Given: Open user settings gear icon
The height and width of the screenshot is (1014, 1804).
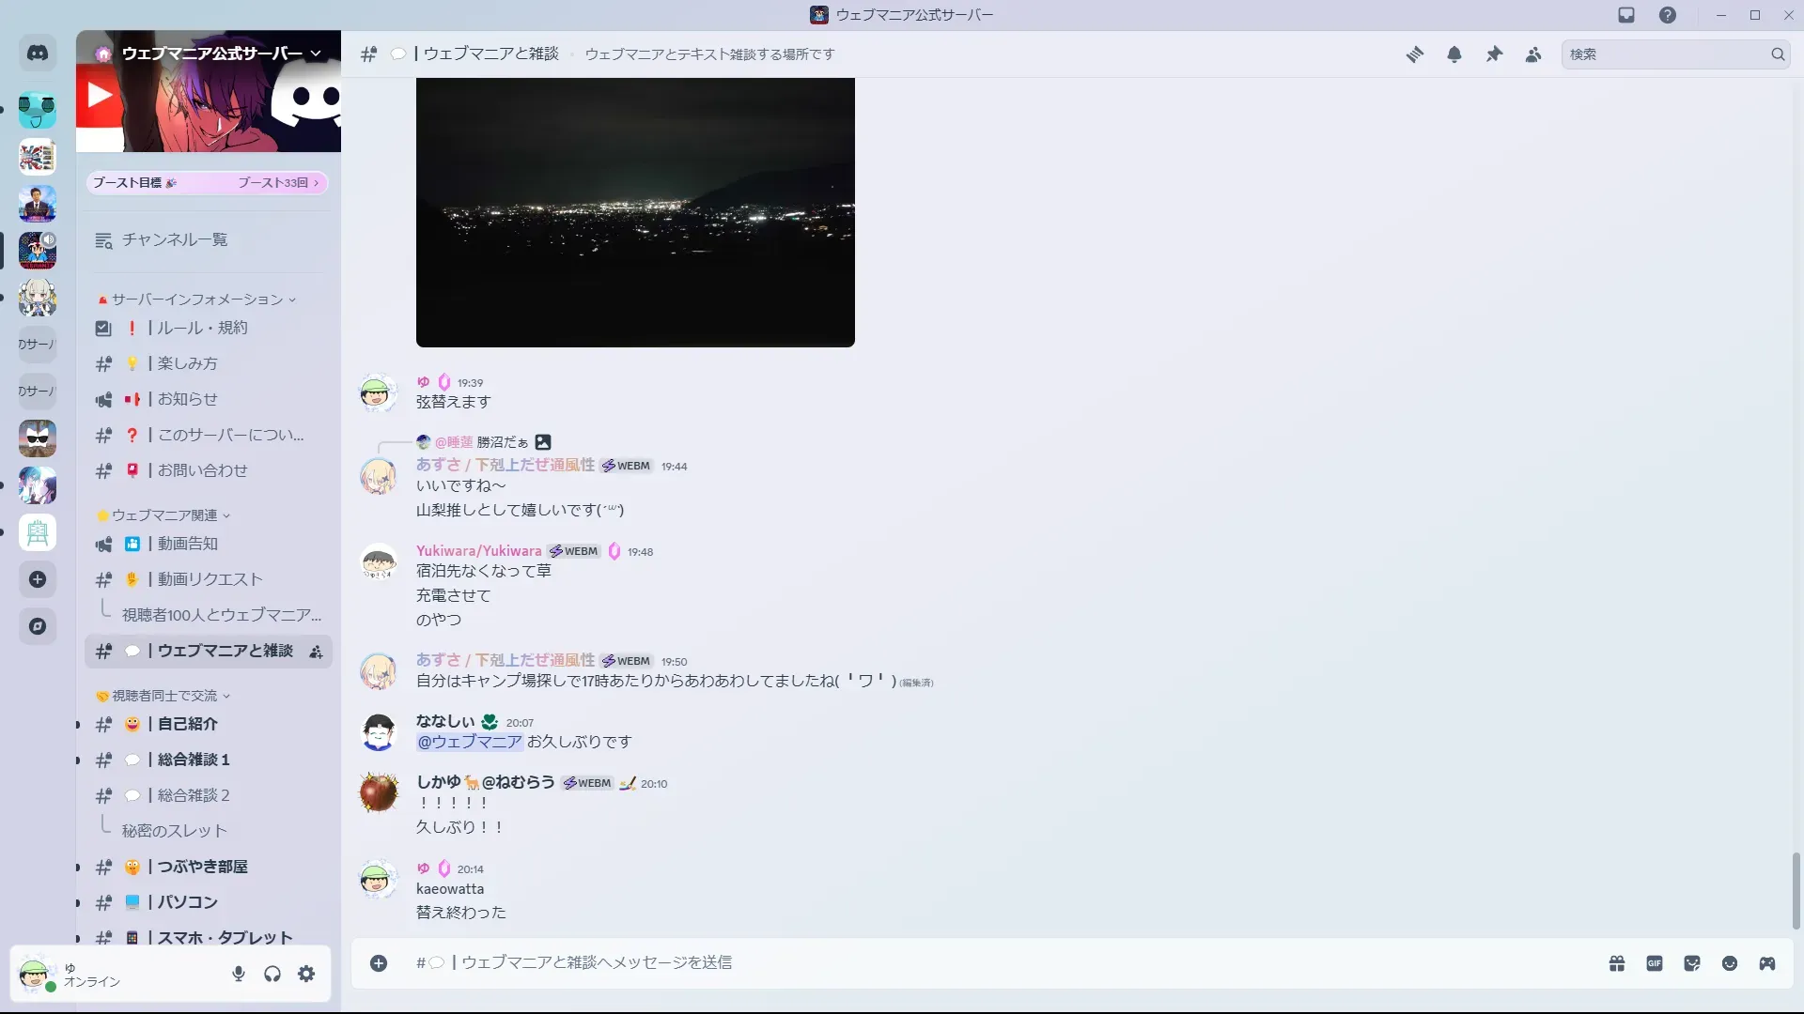Looking at the screenshot, I should click(x=306, y=974).
